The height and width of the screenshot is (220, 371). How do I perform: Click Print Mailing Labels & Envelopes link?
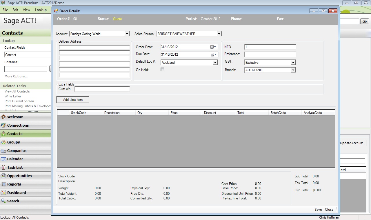point(28,106)
